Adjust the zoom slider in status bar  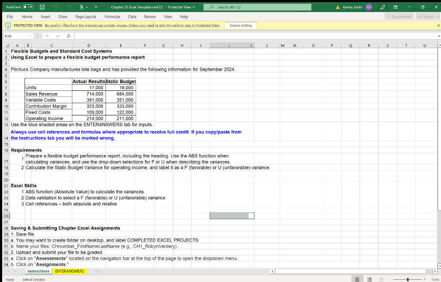click(408, 279)
